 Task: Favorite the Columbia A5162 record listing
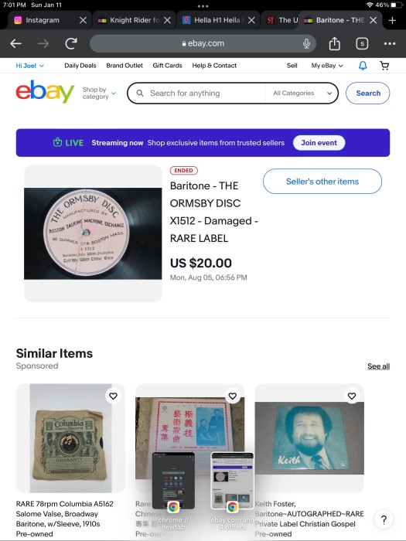[x=113, y=396]
